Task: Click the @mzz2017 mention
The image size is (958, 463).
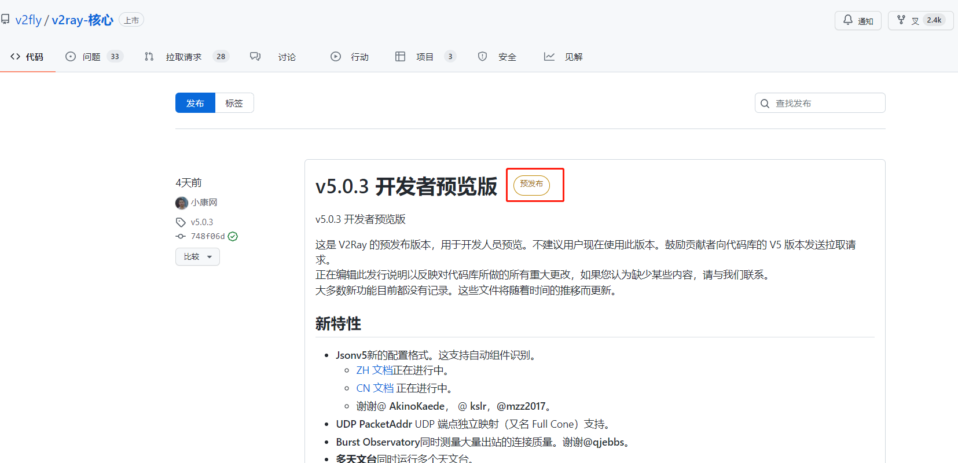Action: coord(521,406)
